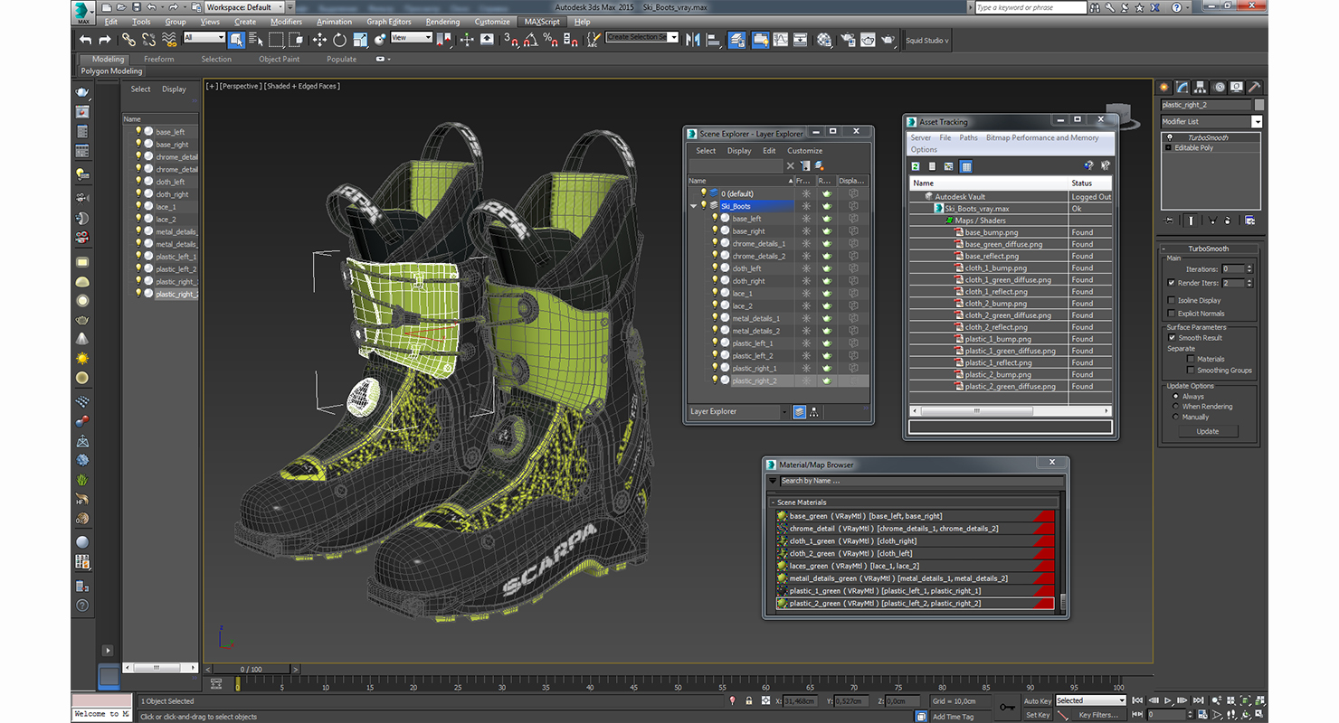Open the Graph Editors menu
1339x723 pixels.
388,22
